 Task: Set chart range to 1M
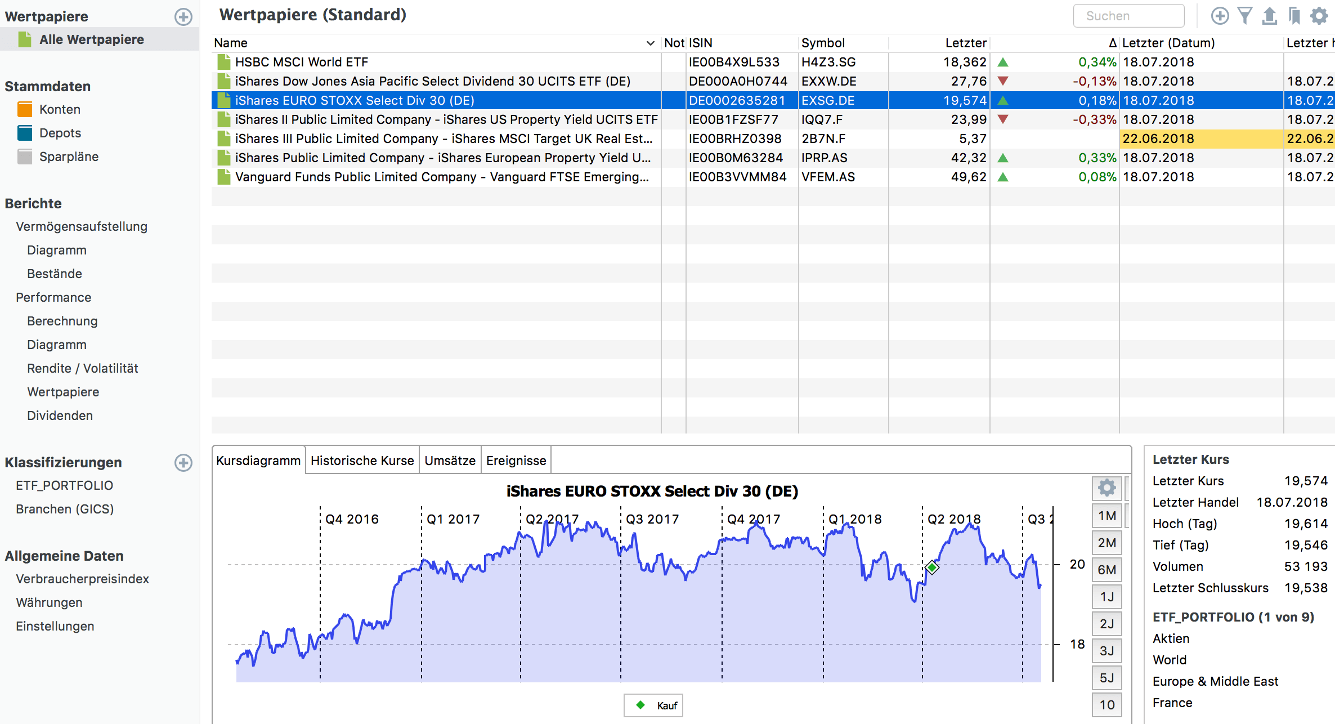pos(1106,516)
